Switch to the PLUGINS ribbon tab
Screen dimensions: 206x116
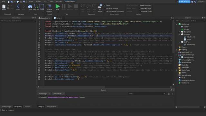pyautogui.click(x=59, y=2)
